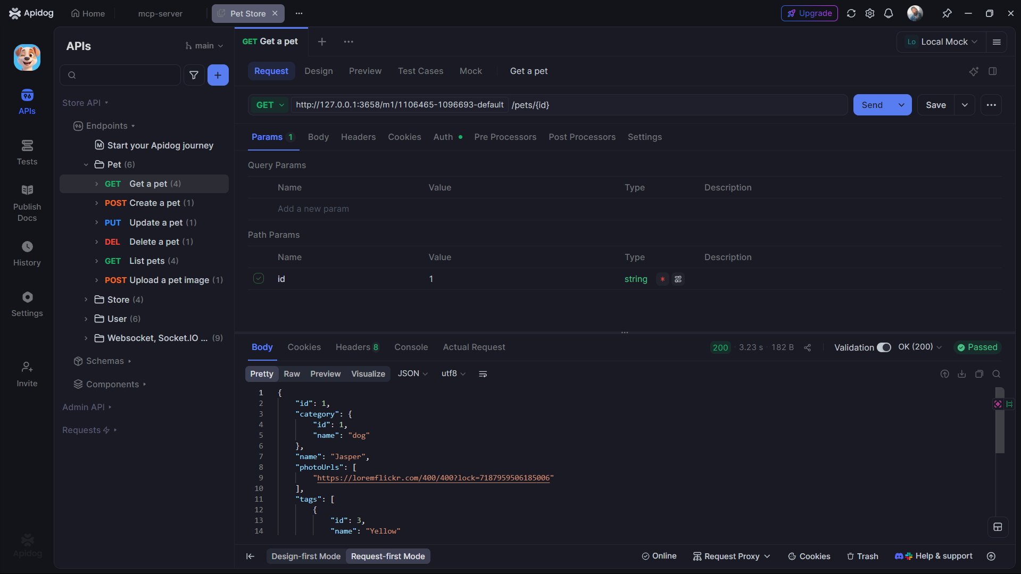Click the Send button
Screen dimensions: 1021x574
pyautogui.click(x=871, y=105)
